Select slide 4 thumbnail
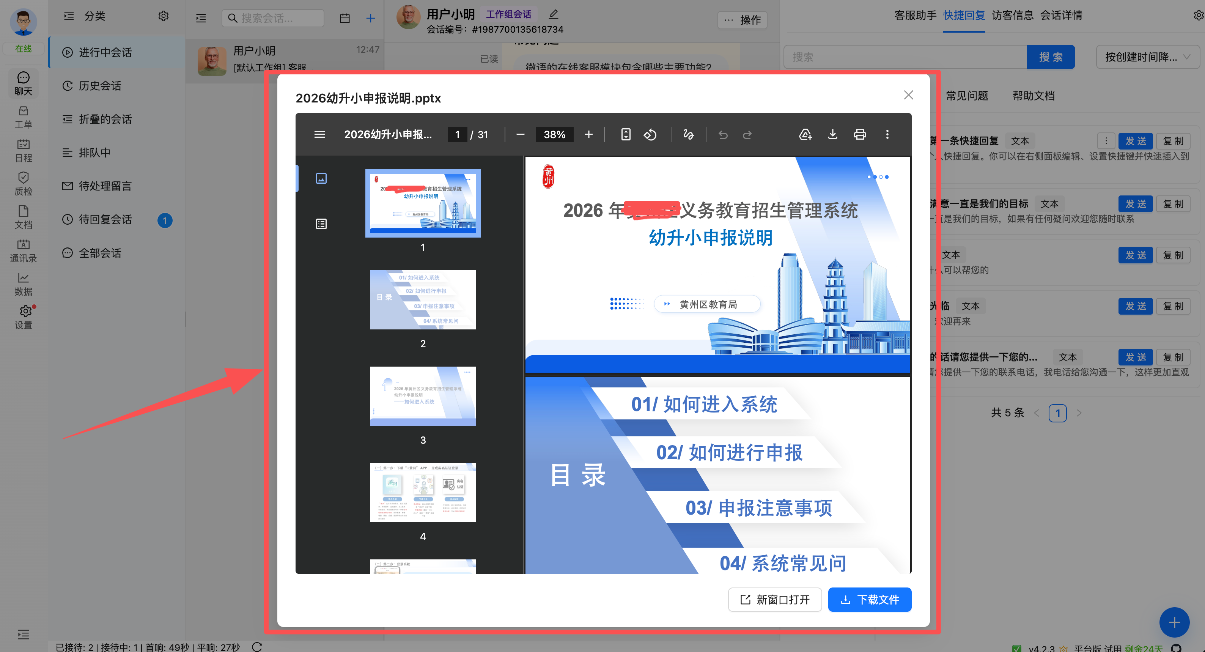Screen dimensions: 1205x652 (423, 492)
